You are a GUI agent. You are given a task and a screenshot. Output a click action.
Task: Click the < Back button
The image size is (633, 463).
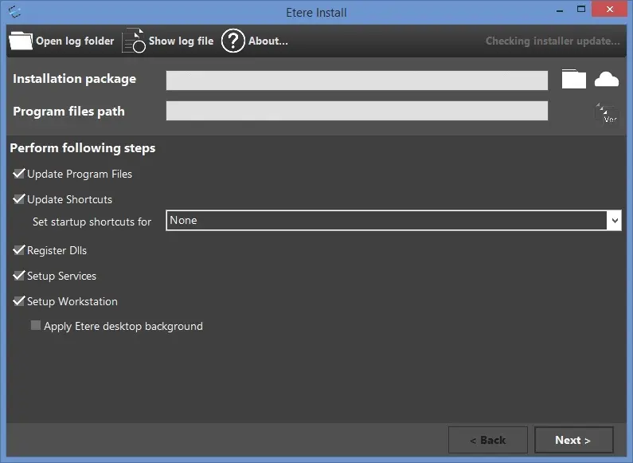click(487, 440)
